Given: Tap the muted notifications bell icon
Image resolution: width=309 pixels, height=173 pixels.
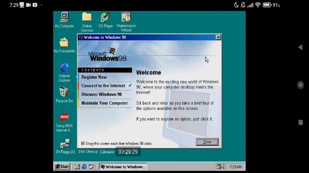Looking at the screenshot, I should click(x=243, y=5).
